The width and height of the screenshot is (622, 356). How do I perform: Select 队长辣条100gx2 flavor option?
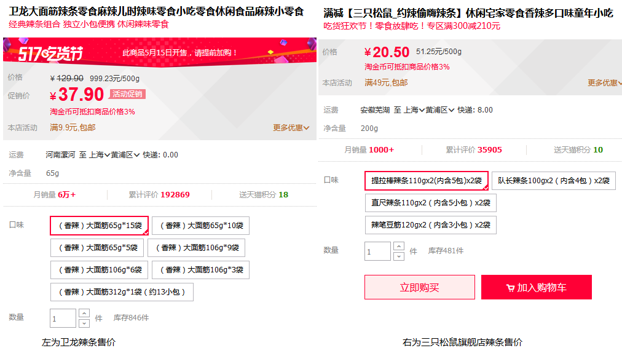pyautogui.click(x=554, y=181)
